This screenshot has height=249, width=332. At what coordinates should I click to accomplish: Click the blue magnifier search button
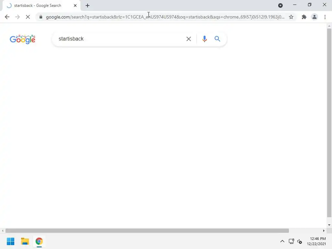[x=217, y=39]
